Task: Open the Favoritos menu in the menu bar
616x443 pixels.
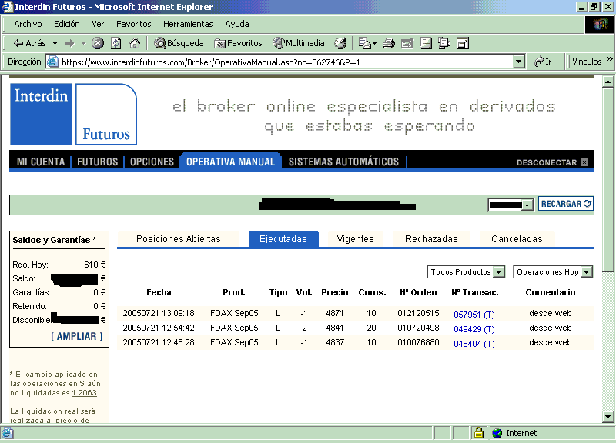Action: tap(133, 25)
